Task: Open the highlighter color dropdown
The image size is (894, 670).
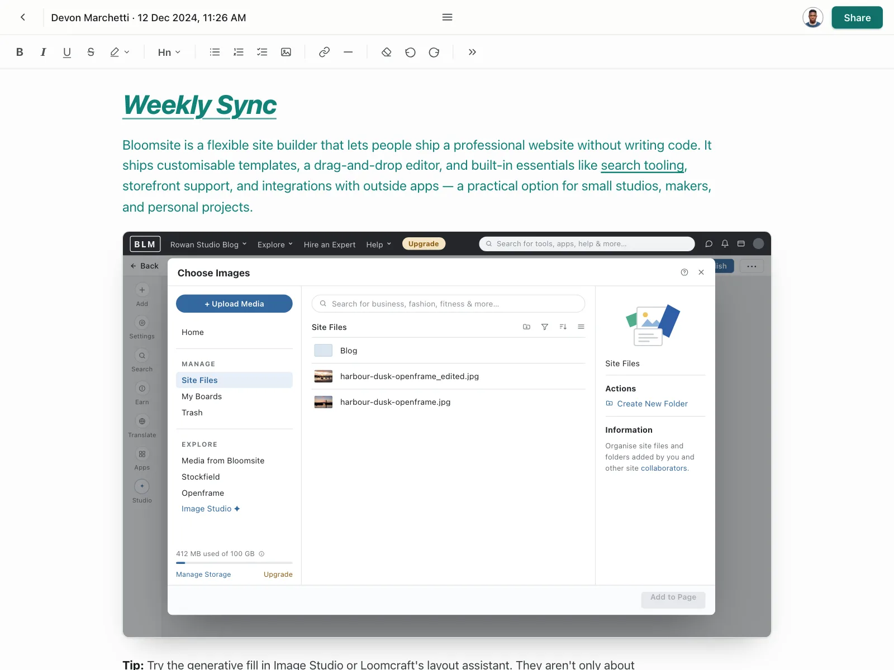Action: (120, 52)
